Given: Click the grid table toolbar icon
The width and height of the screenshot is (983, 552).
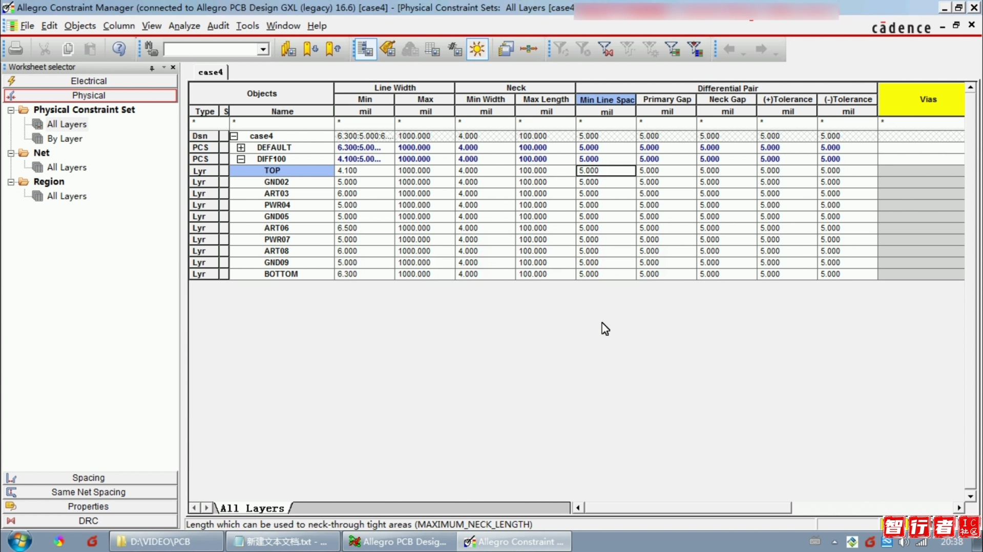Looking at the screenshot, I should (433, 49).
